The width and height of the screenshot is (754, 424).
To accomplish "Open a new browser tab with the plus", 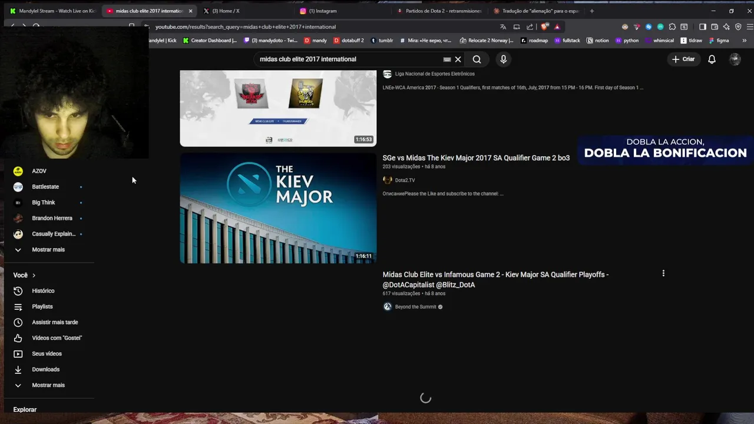I will click(592, 11).
